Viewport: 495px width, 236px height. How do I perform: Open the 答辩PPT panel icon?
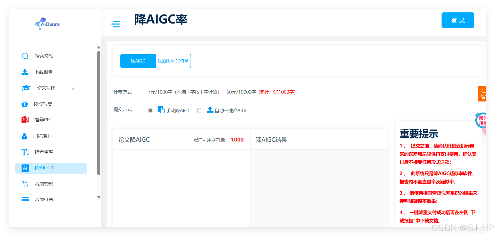[25, 120]
